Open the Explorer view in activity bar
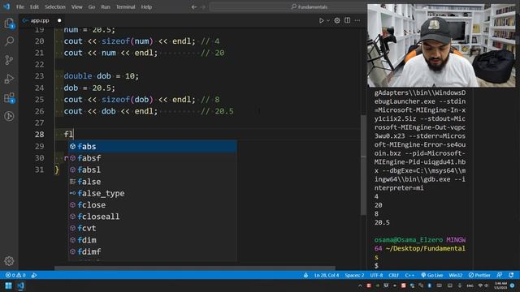The image size is (520, 292). coord(9,24)
